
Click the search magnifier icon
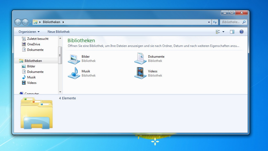coord(244,22)
